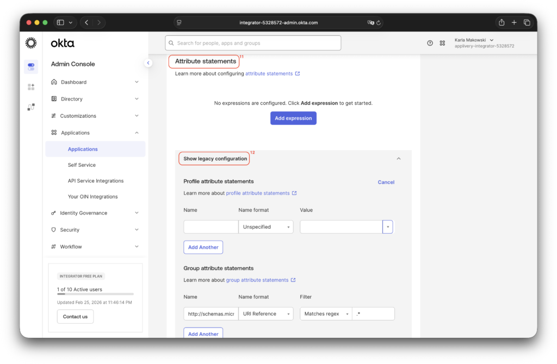Open the URI Reference name format dropdown

(265, 314)
